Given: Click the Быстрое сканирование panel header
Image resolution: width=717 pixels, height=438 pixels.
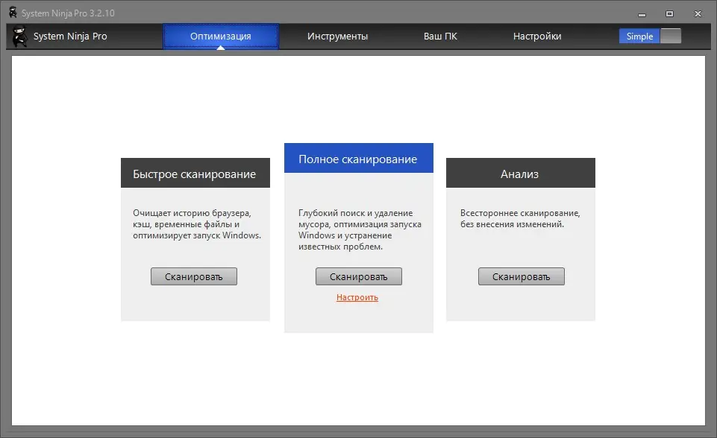Looking at the screenshot, I should pyautogui.click(x=195, y=172).
